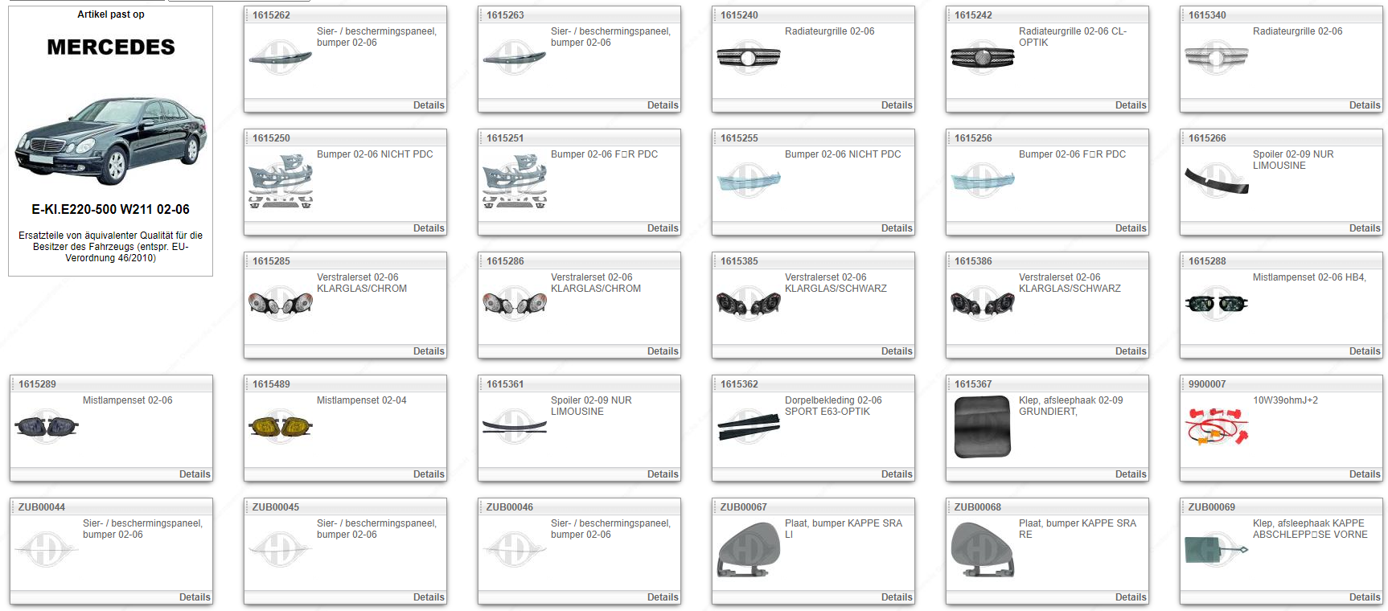Click description 'Plaat, bumper KAPPE SRA LI'
1388x611 pixels.
coord(844,529)
